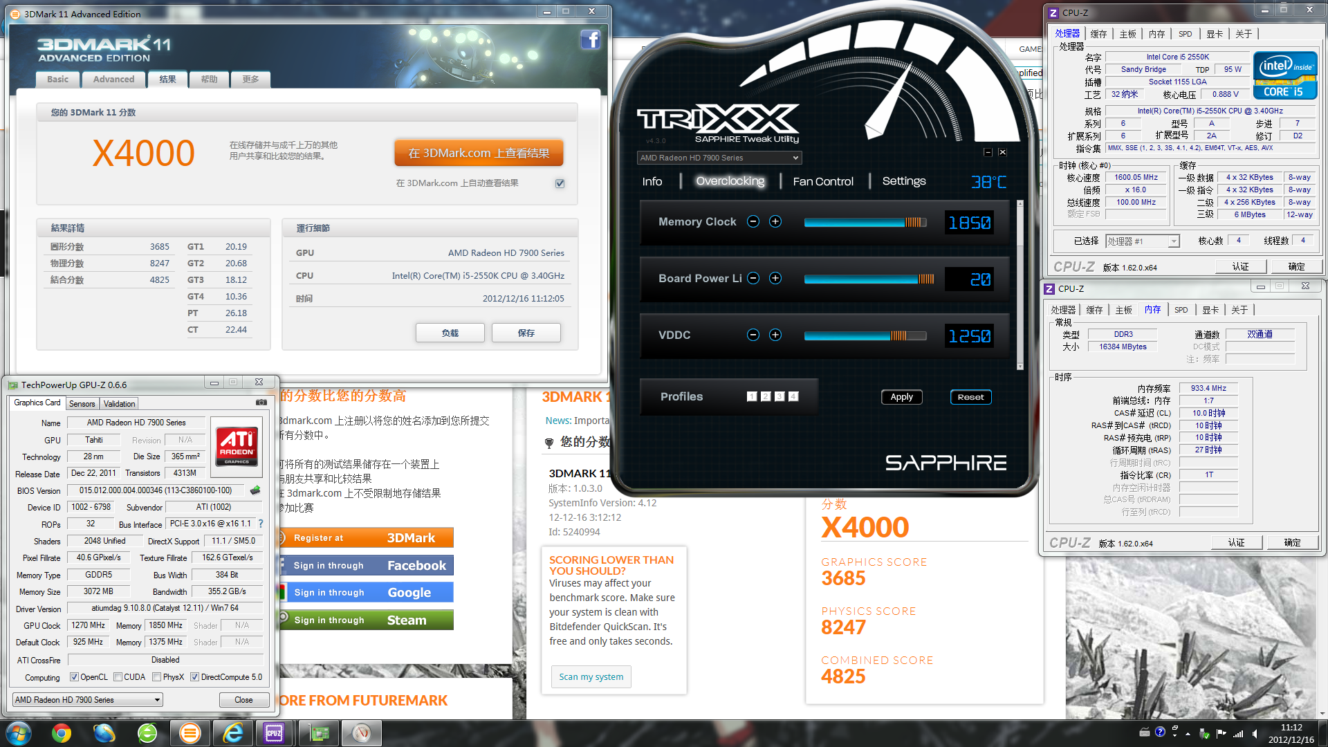
Task: Switch to Advanced tab in 3DMark 11
Action: point(113,80)
